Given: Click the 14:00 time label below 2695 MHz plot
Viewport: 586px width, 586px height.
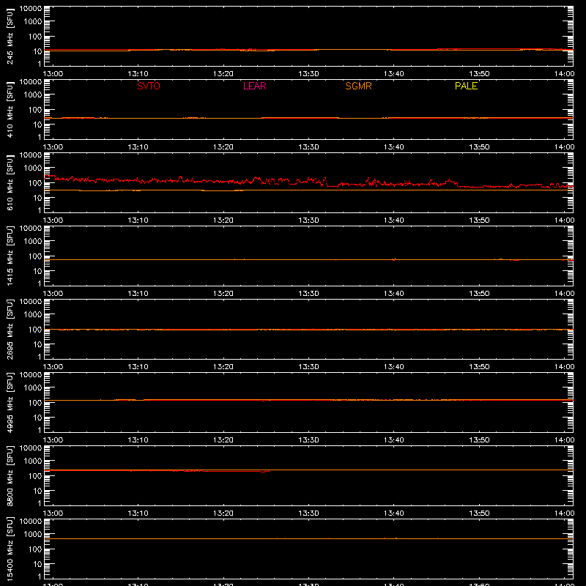Looking at the screenshot, I should [x=564, y=367].
